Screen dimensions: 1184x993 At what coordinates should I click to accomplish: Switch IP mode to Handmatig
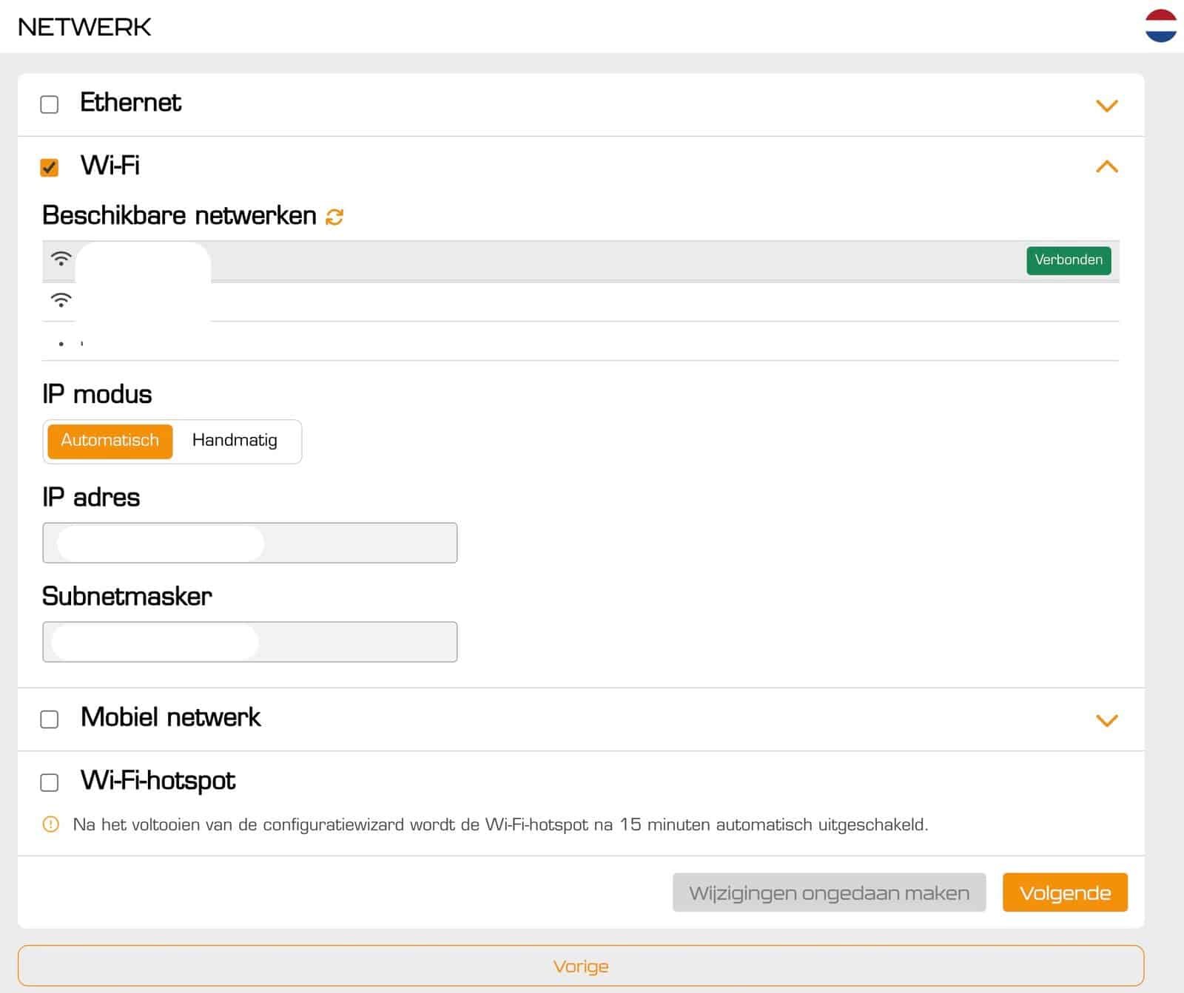235,441
